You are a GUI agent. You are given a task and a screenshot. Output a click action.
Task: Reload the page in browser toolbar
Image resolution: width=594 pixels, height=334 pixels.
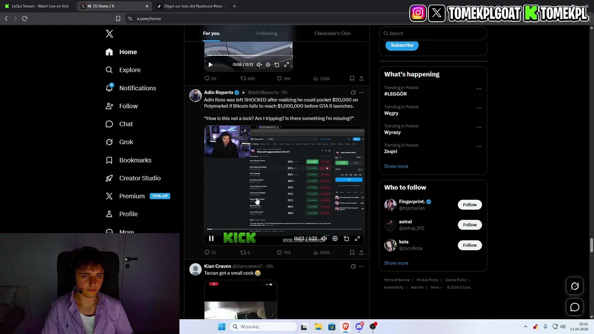pos(25,19)
